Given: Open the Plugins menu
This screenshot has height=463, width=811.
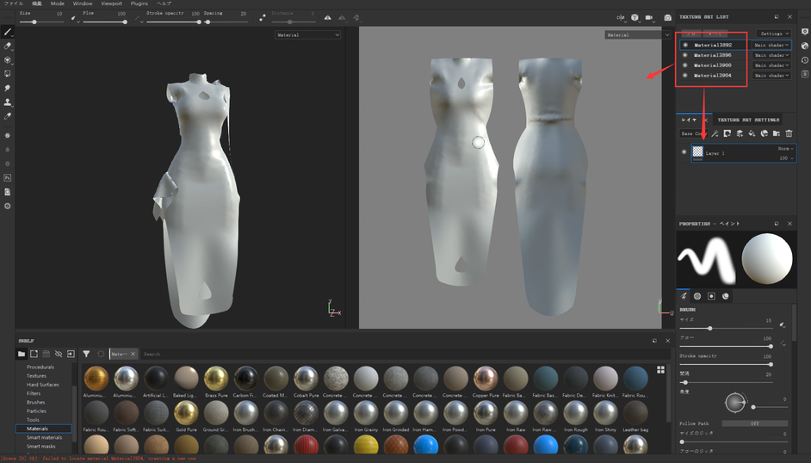Looking at the screenshot, I should coord(139,3).
